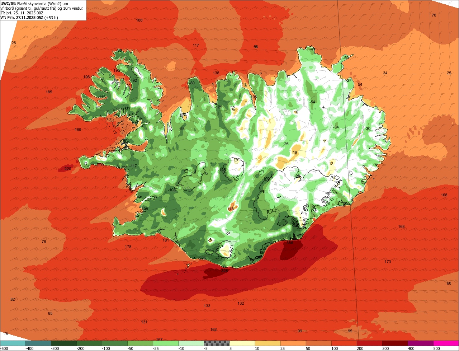Screen dimensions: 459x351
Task: Click the flux value -26 on the map
Action: [285, 144]
